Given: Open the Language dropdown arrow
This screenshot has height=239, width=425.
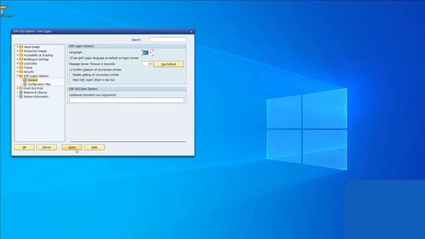Looking at the screenshot, I should point(151,52).
